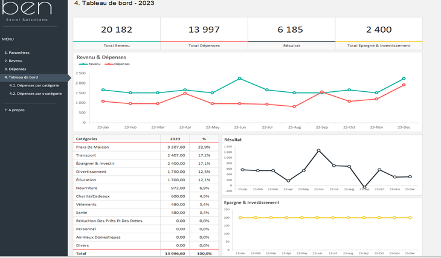Navigate to 3. Dépenses in sidebar
This screenshot has width=441, height=258.
pyautogui.click(x=16, y=69)
